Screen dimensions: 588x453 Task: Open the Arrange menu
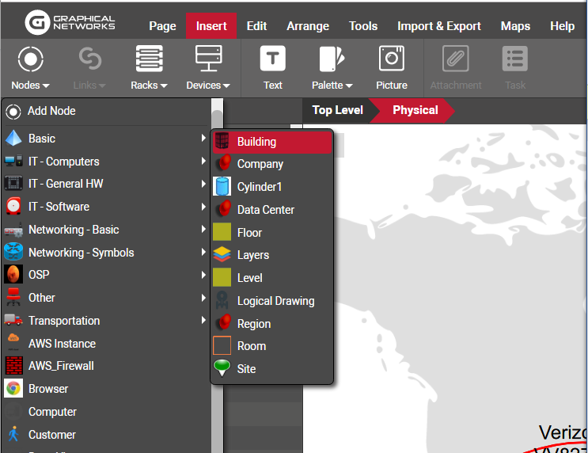tap(308, 26)
